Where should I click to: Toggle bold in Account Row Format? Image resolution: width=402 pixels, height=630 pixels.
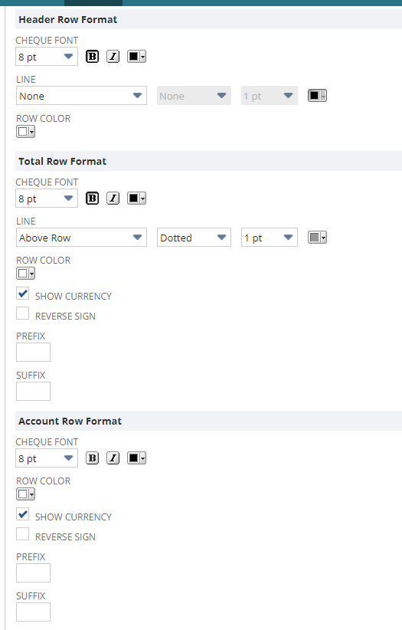(x=93, y=458)
